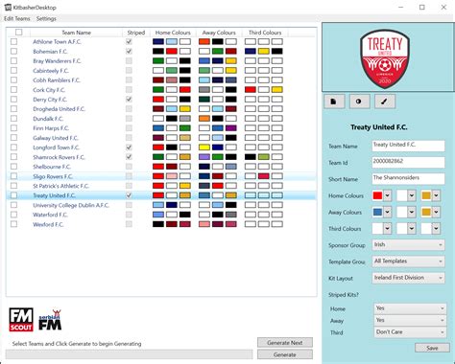Click Finn Harps F.C. third away colour swatch (purple)
455x364 pixels.
pyautogui.click(x=231, y=128)
